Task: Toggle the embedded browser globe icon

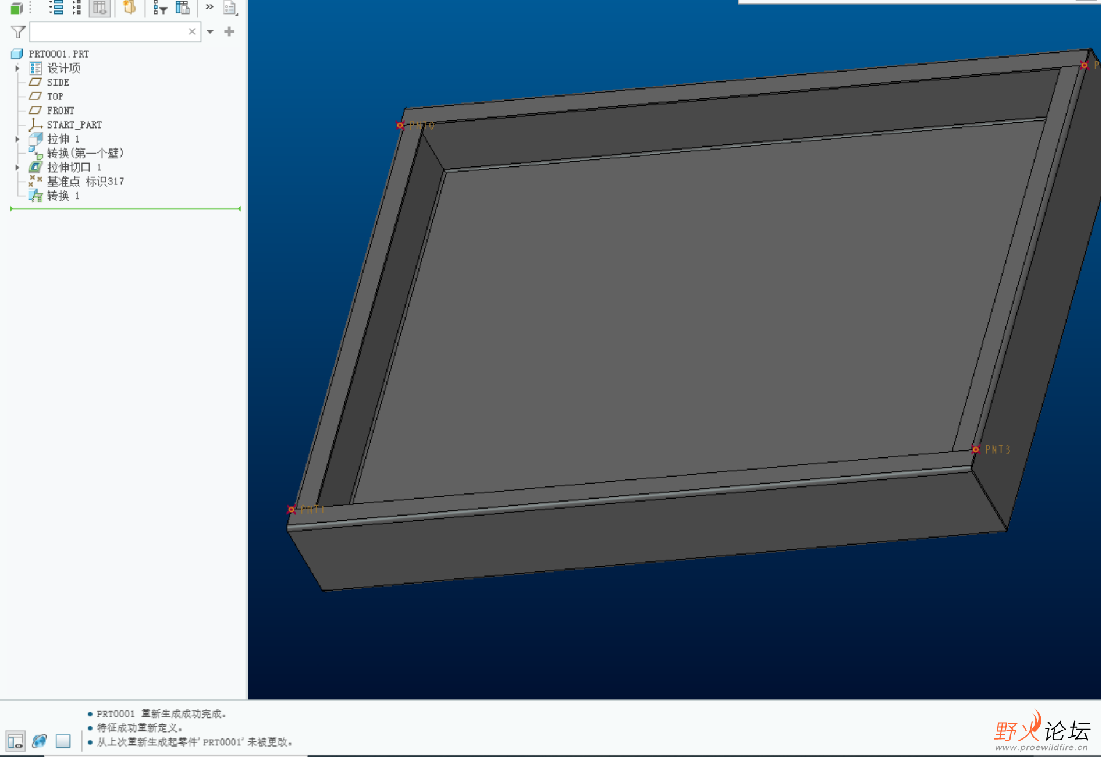Action: tap(40, 741)
